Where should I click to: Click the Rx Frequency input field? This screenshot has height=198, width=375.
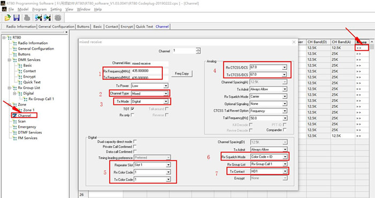point(149,71)
